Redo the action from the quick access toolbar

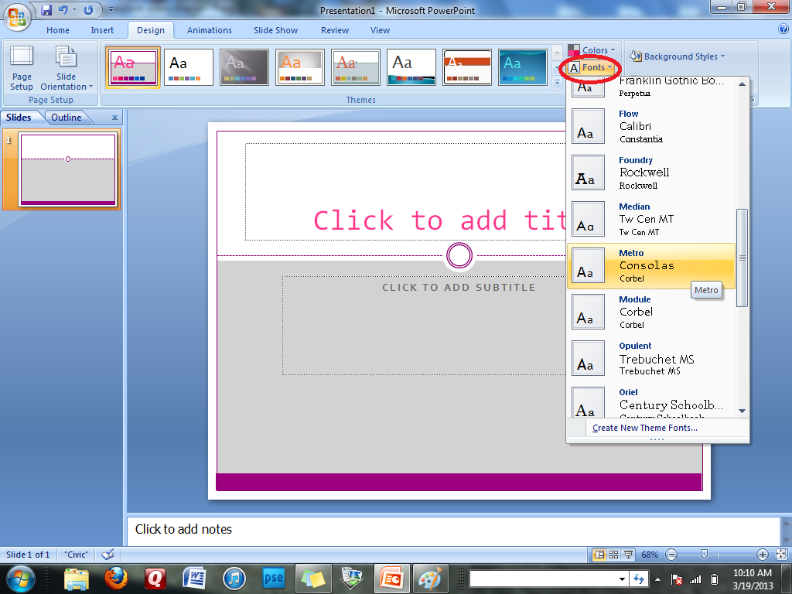click(x=88, y=9)
